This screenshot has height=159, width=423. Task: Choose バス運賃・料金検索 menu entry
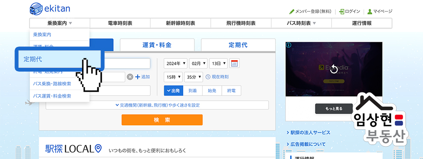pos(59,96)
